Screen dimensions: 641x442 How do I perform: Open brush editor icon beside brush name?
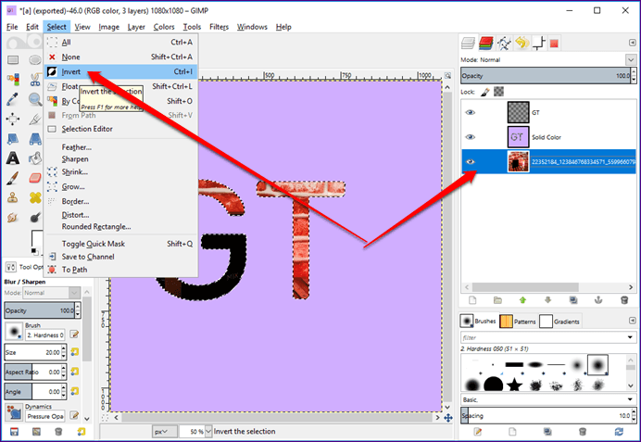[x=74, y=335]
